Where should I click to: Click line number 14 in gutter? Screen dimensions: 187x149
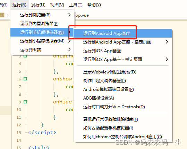pyautogui.click(x=19, y=140)
